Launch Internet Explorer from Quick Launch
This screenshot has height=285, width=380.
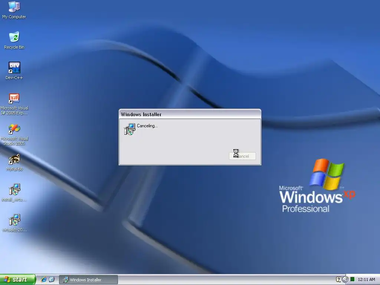point(44,279)
